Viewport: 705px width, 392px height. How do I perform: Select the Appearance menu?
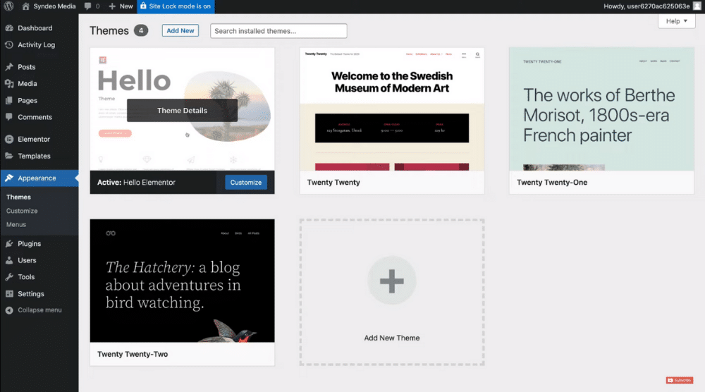coord(39,178)
